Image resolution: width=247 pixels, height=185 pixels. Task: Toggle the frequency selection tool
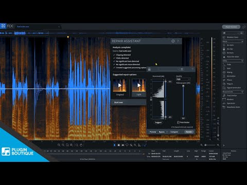click(x=123, y=145)
